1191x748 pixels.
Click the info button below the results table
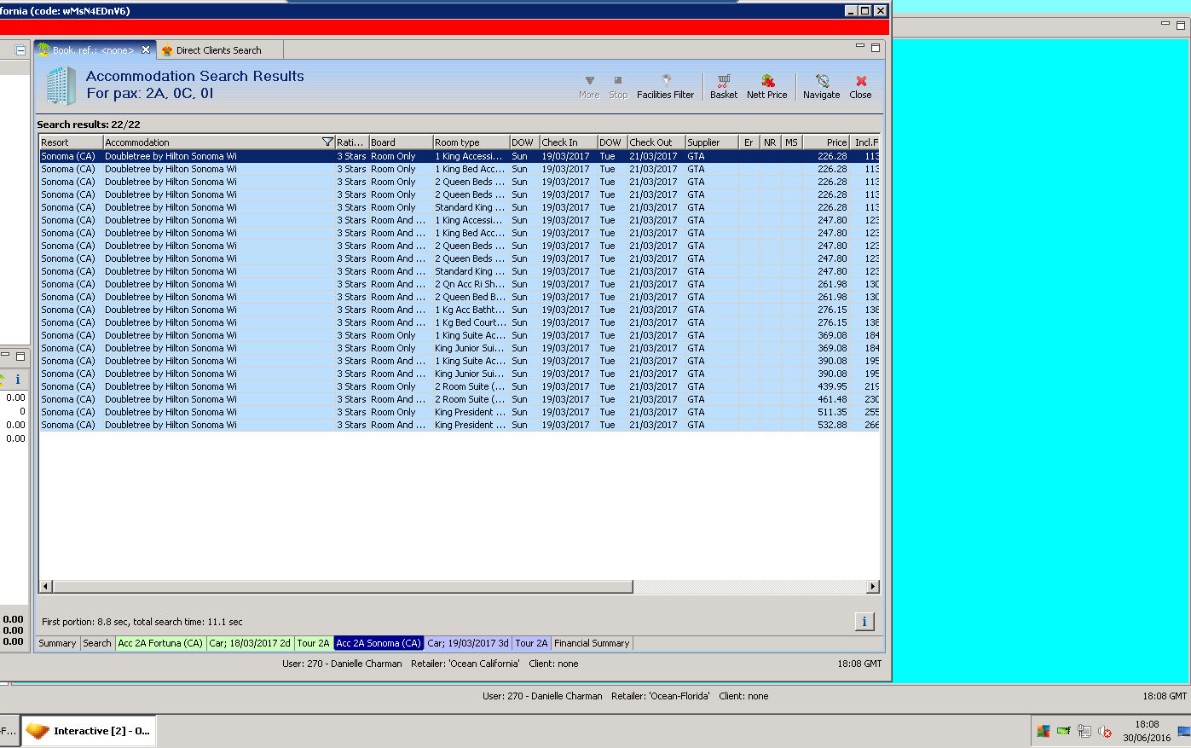tap(864, 622)
